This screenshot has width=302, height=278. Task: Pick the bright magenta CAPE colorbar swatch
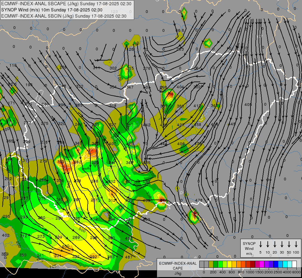pos(262,264)
